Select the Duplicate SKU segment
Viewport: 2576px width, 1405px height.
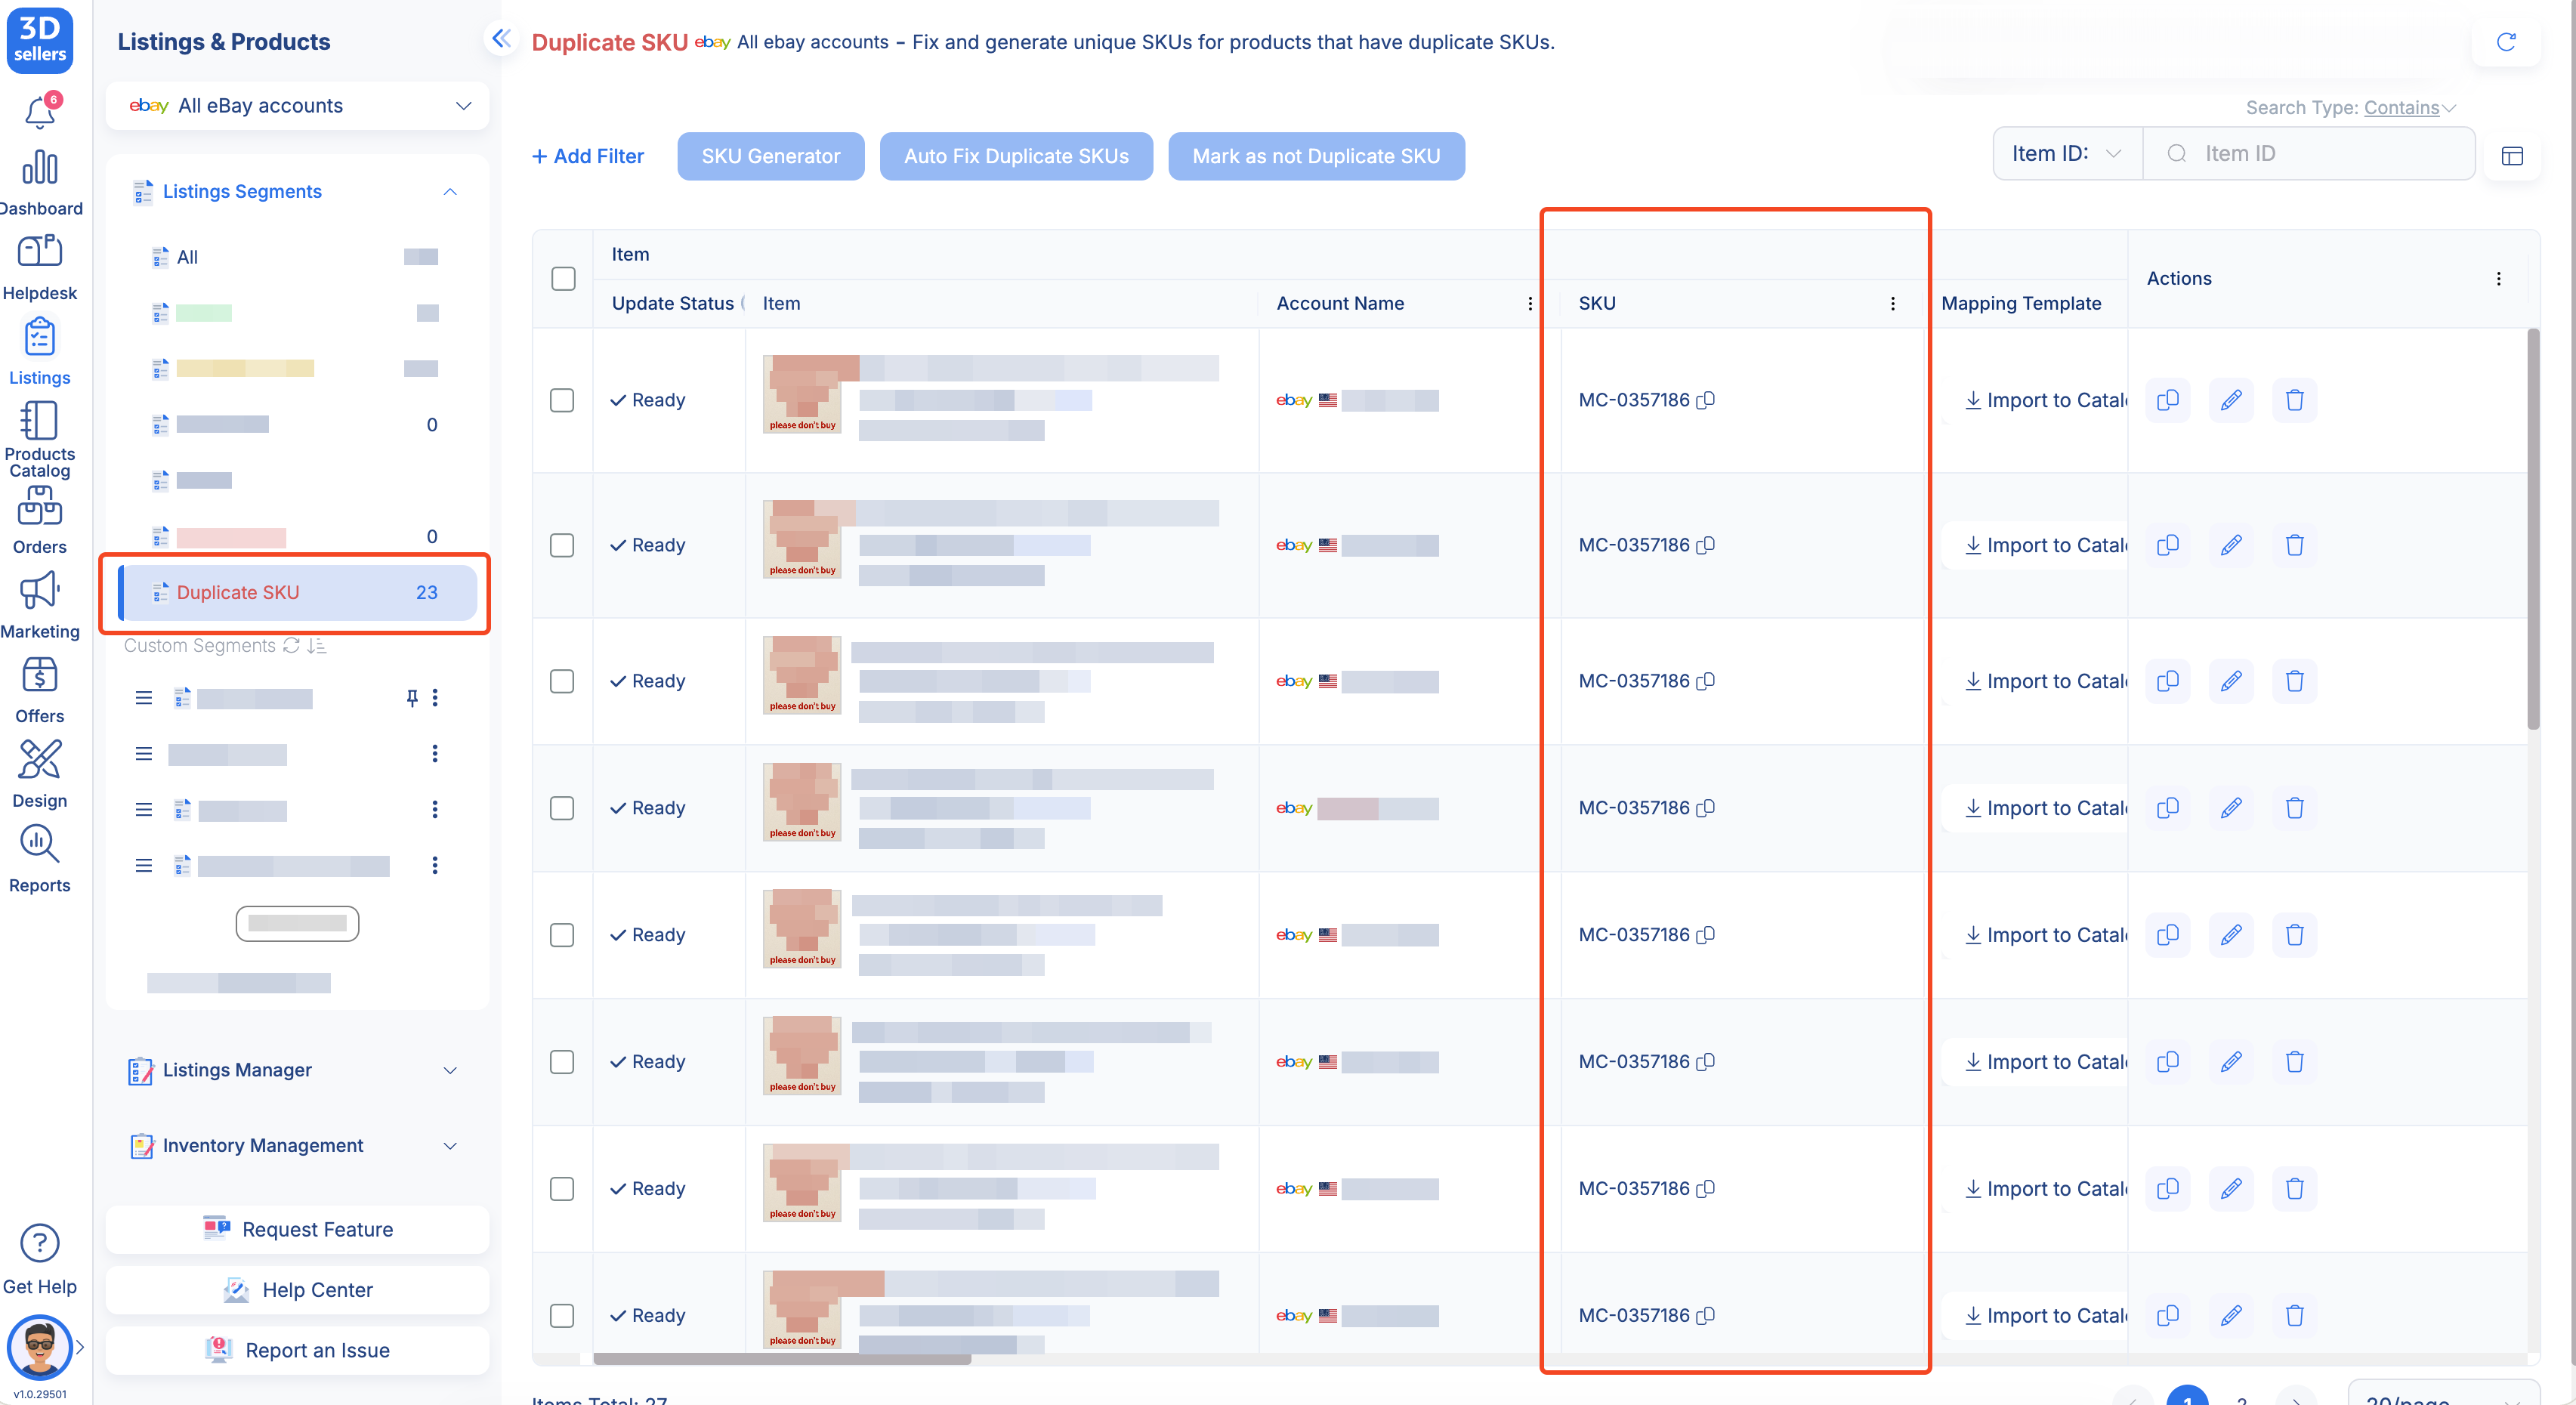(x=238, y=592)
